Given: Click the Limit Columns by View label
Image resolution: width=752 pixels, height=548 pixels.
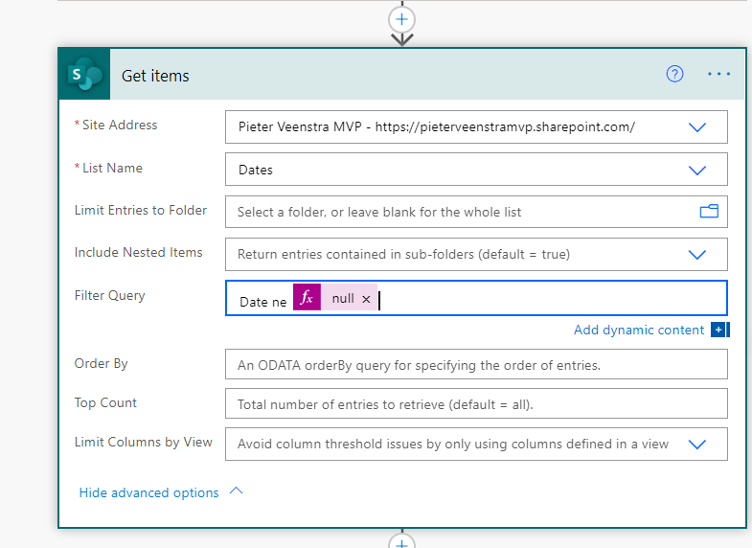Looking at the screenshot, I should pyautogui.click(x=143, y=442).
